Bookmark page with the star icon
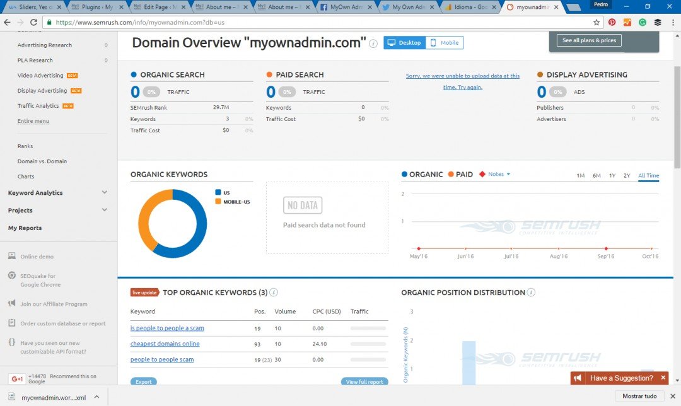The image size is (681, 406). click(597, 22)
